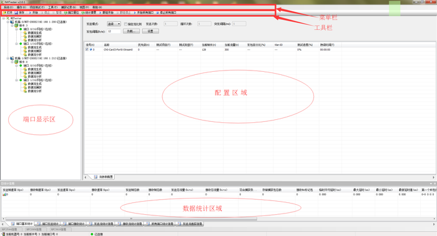Click the 流参数配置 tab
This screenshot has height=236, width=437.
tap(103, 177)
